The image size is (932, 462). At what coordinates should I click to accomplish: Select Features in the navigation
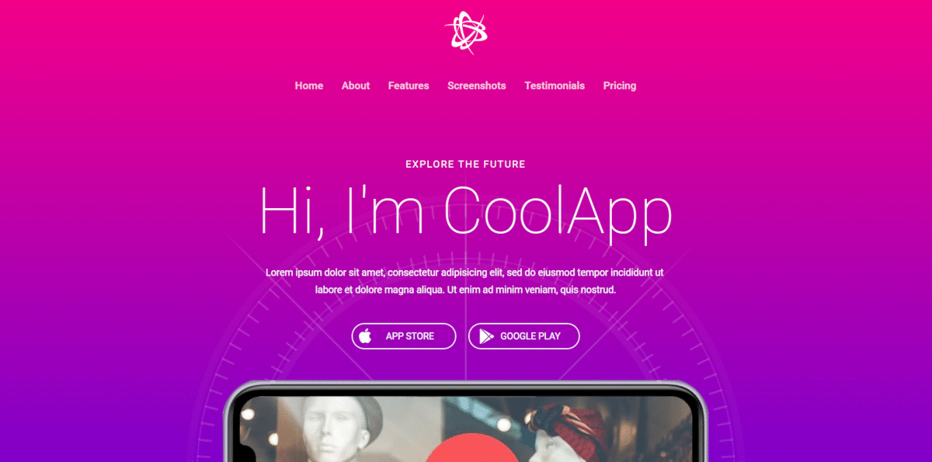coord(409,85)
